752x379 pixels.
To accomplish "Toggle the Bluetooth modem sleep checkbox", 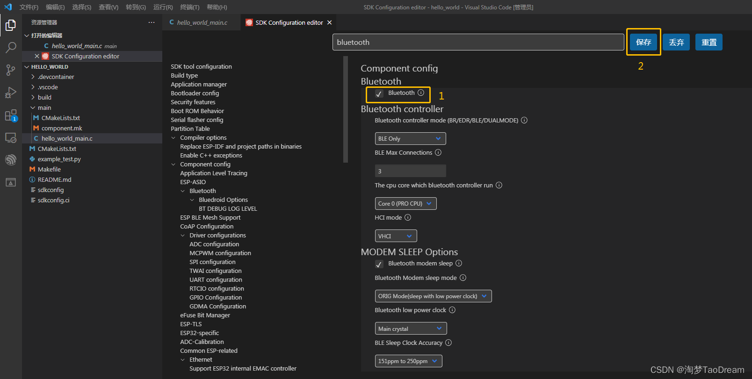I will (x=379, y=264).
